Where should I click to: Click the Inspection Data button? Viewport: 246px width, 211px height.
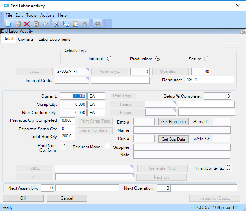click(215, 198)
